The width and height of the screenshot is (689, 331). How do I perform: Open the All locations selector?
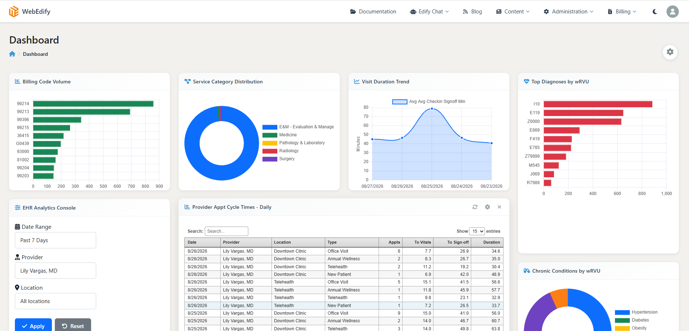(x=56, y=301)
